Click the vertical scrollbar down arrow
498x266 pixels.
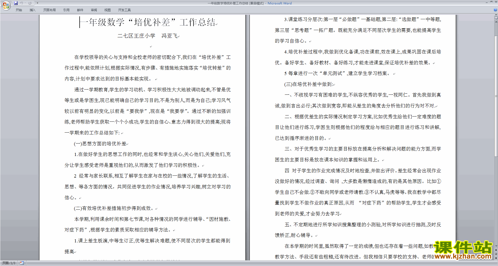[496, 246]
